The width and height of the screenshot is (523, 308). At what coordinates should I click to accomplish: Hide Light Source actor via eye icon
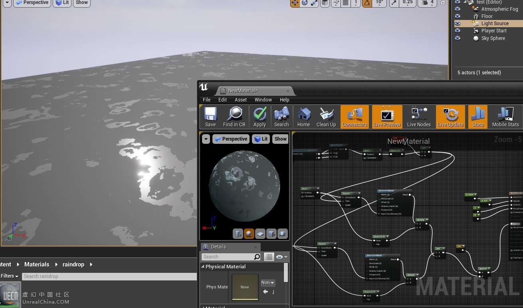point(458,24)
